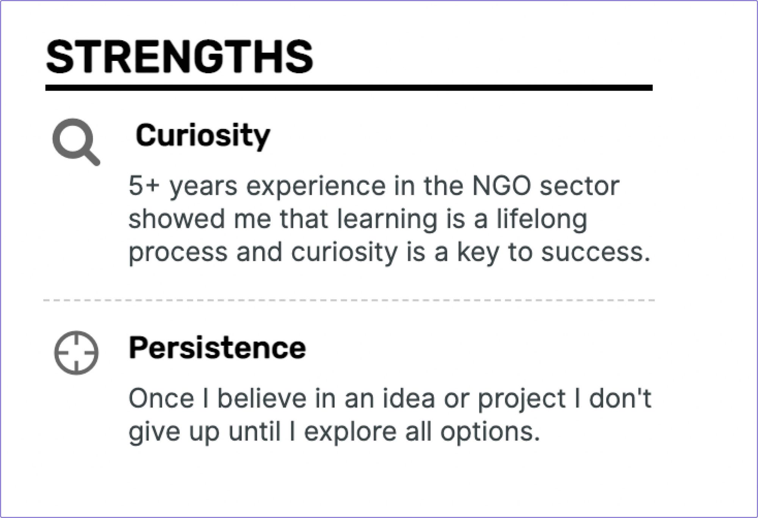The width and height of the screenshot is (758, 518).
Task: Click the Curiosity strength title
Action: [x=203, y=136]
